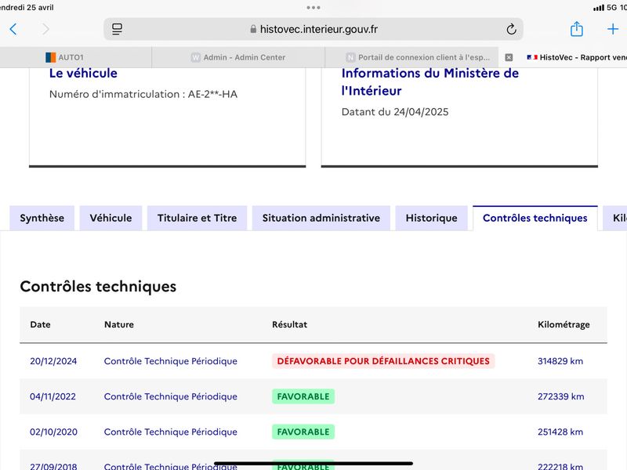The width and height of the screenshot is (627, 470).
Task: Click the 314829 km mileage value
Action: (x=560, y=361)
